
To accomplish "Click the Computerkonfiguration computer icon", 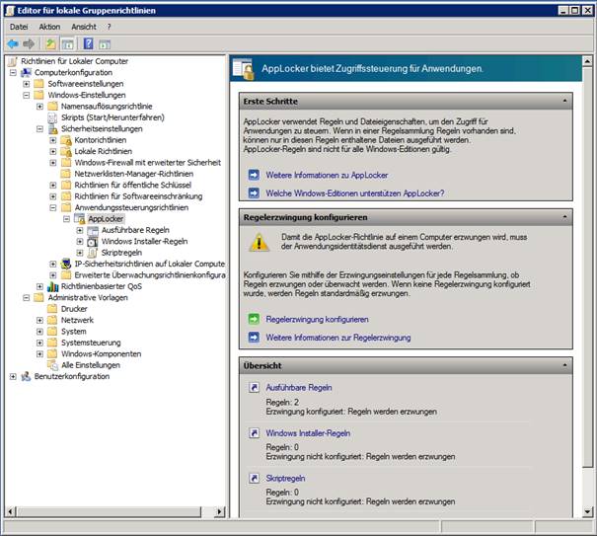I will tap(26, 72).
